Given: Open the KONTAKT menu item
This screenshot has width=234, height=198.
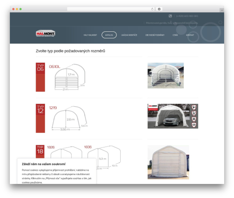Looking at the screenshot, I should [x=190, y=35].
